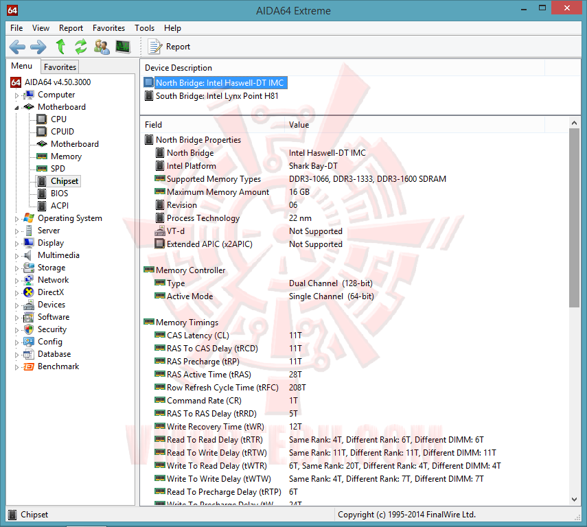Click the Database icon in tree
This screenshot has width=587, height=527.
tap(28, 354)
